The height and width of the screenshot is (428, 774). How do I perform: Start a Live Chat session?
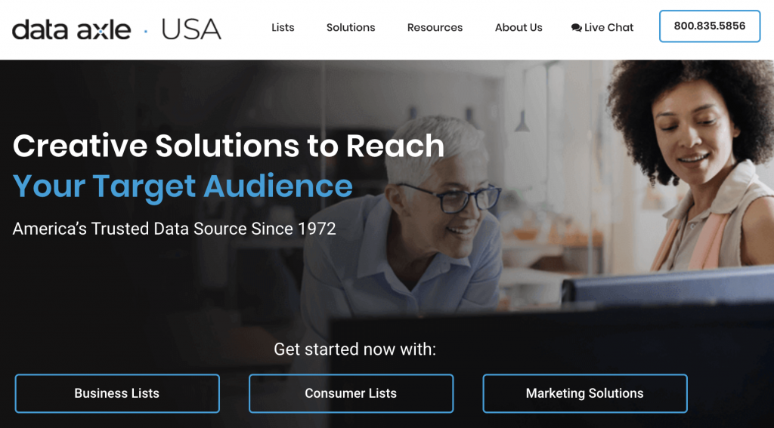(602, 28)
